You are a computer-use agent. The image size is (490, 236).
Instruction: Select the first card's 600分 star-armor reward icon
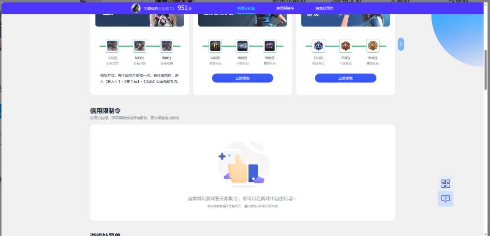click(139, 46)
